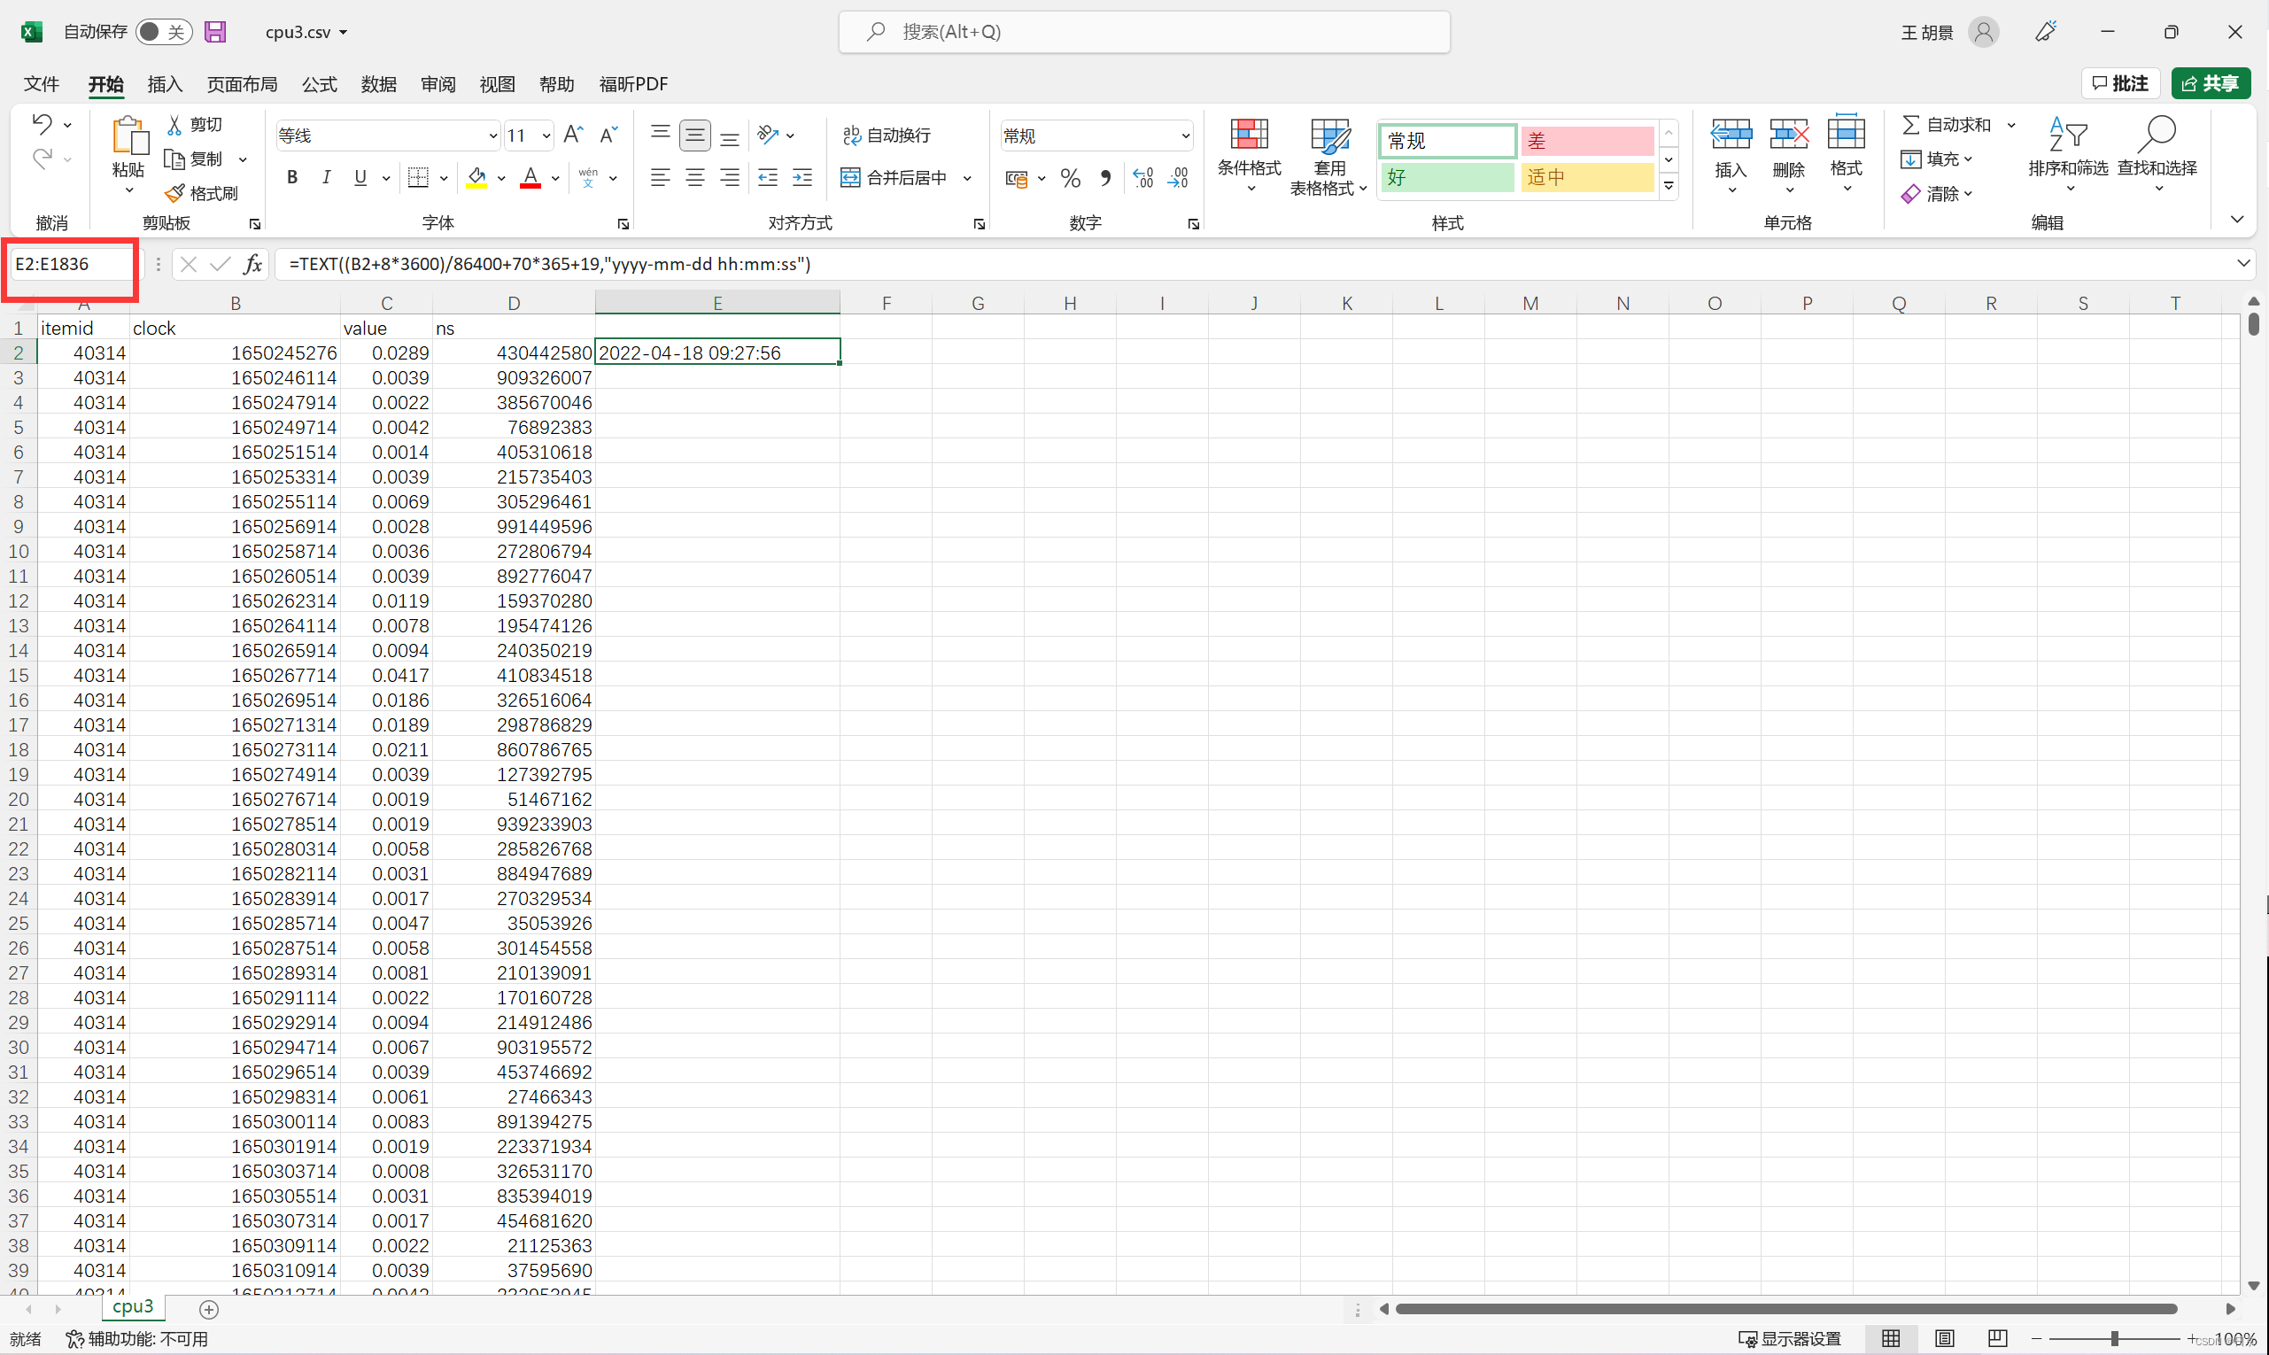
Task: Click the Format Painter brush icon
Action: (x=175, y=194)
